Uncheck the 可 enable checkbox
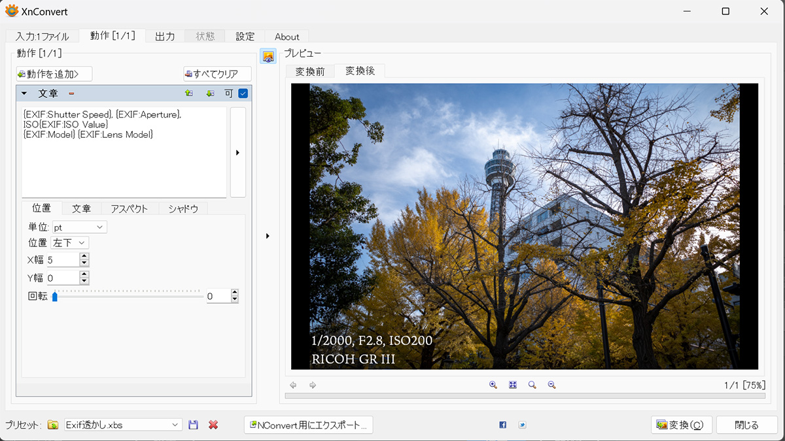Viewport: 785px width, 441px height. click(243, 93)
